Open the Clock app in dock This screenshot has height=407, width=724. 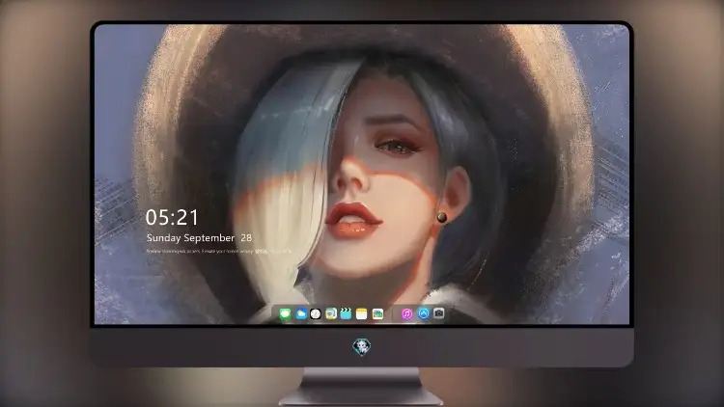(316, 314)
